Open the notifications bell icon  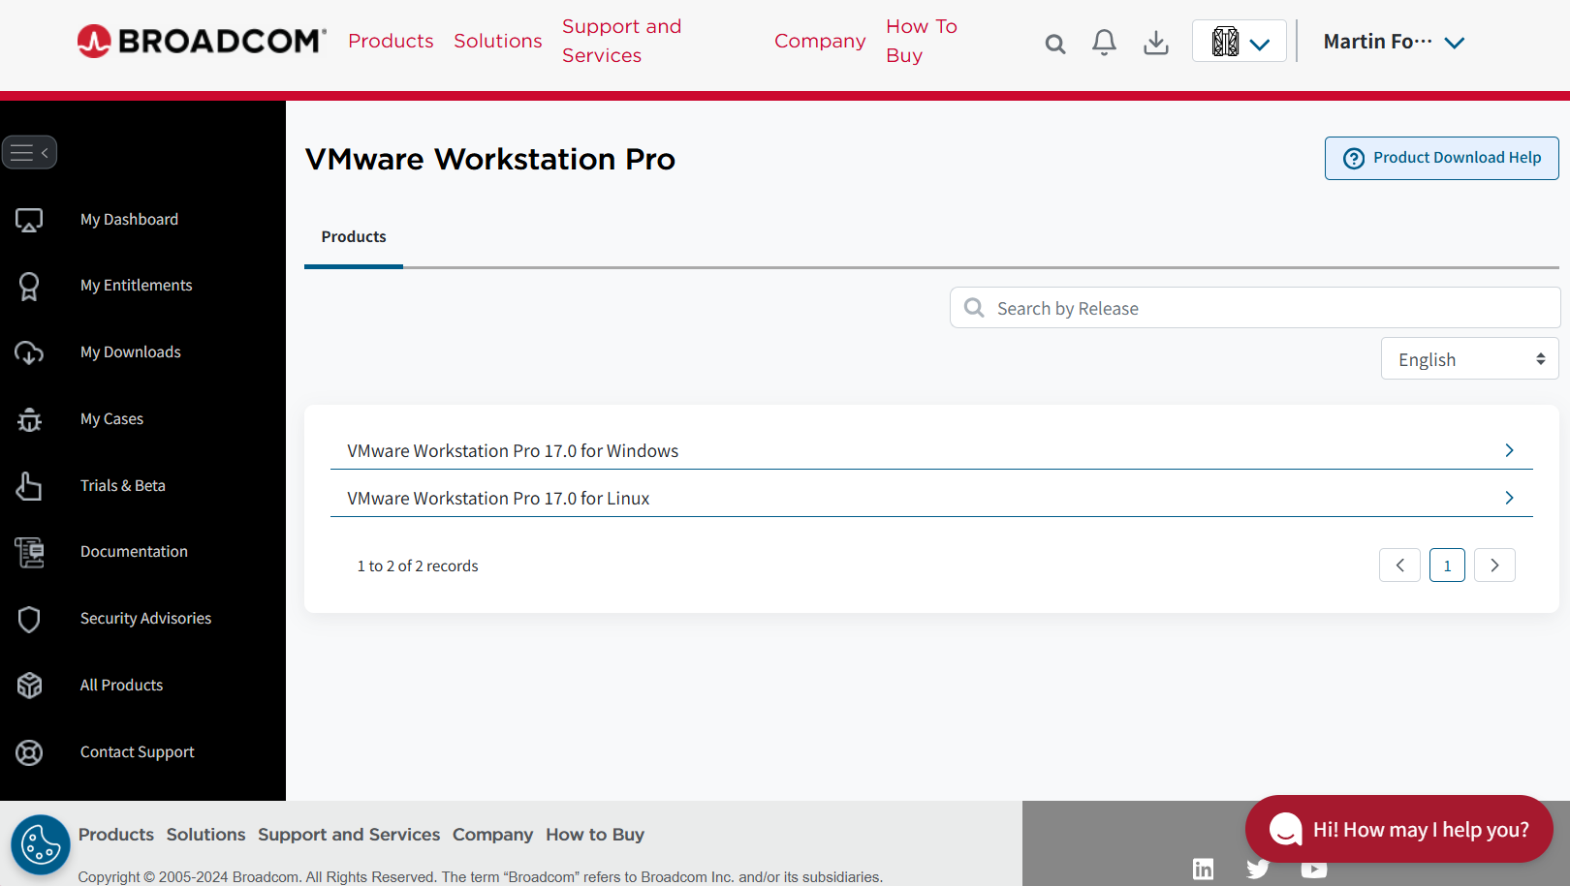pos(1104,43)
